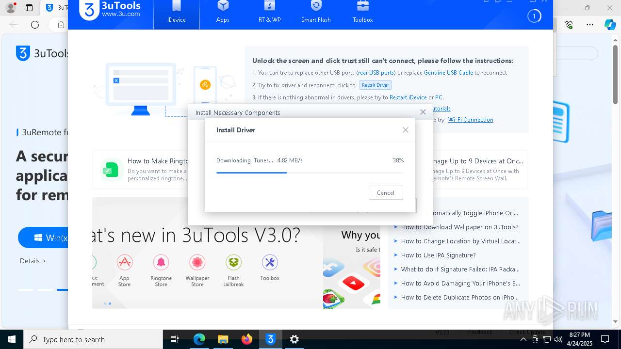Close the Install Driver dialog

click(406, 130)
